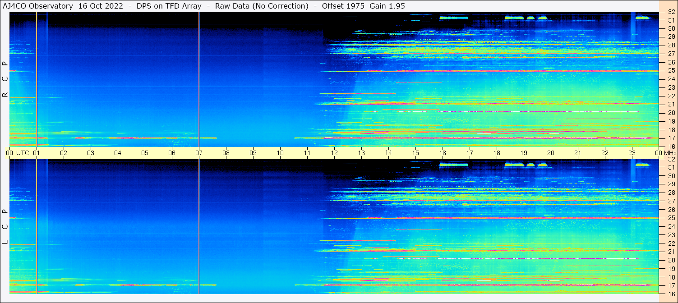Click the Offset 1975 text in header

[341, 6]
